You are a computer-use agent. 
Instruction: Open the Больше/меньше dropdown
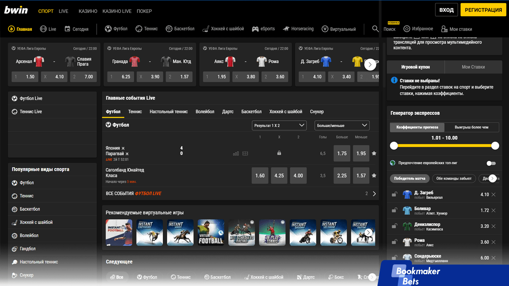pos(342,125)
